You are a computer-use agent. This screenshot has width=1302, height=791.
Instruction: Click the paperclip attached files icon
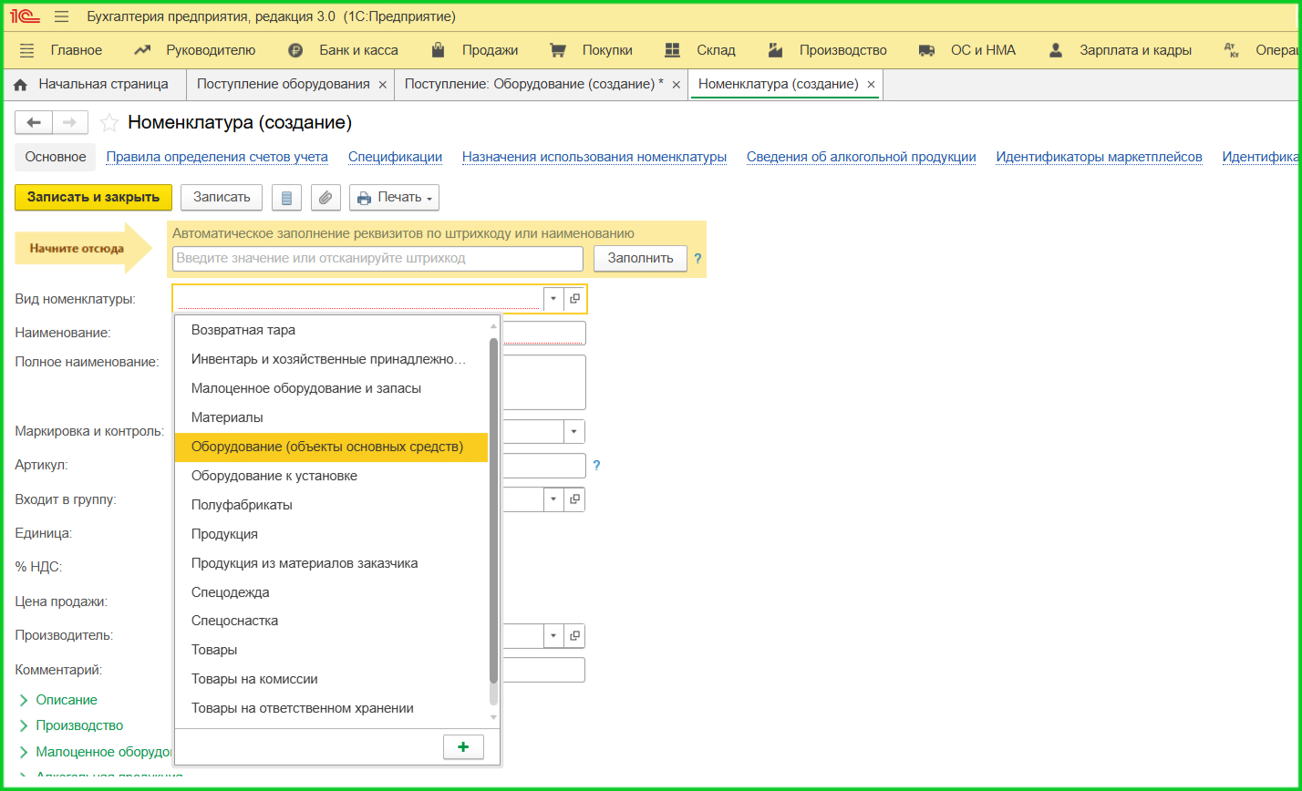(324, 198)
